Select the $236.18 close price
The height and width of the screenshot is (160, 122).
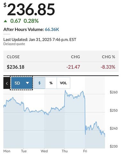[16, 67]
